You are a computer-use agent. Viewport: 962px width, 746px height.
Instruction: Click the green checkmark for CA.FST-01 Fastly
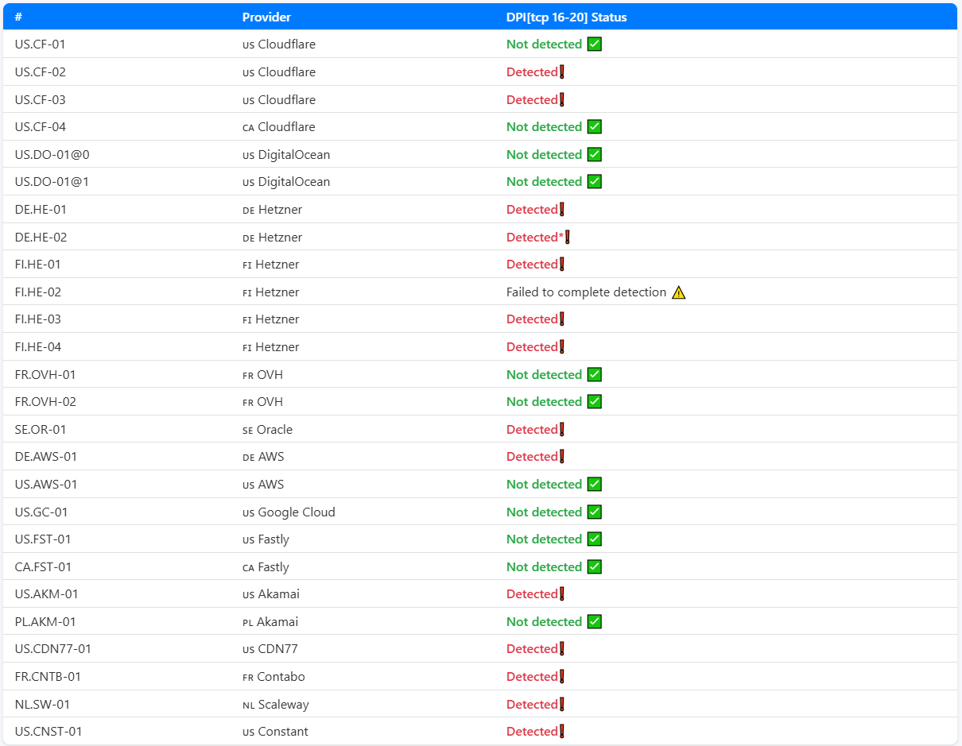[x=594, y=567]
